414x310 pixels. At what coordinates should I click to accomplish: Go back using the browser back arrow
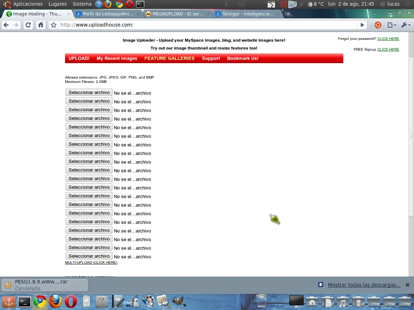click(6, 25)
